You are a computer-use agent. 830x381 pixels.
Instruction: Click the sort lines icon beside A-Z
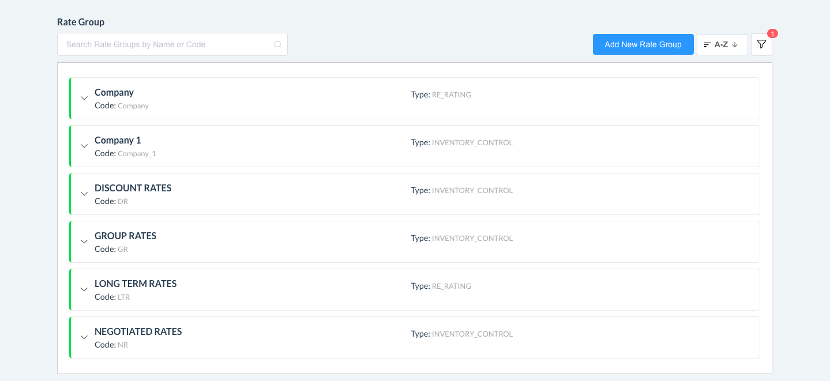(708, 44)
